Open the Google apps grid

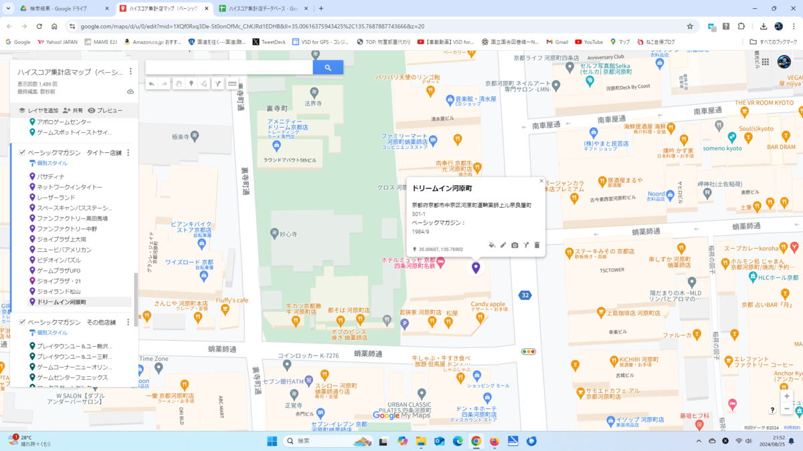tap(765, 61)
